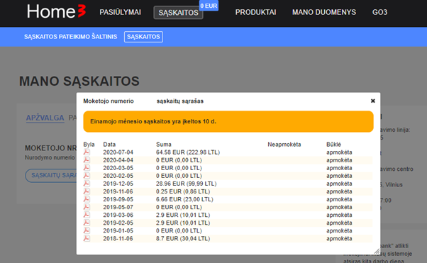
Task: Go to PRODUKTAI section
Action: (x=255, y=12)
